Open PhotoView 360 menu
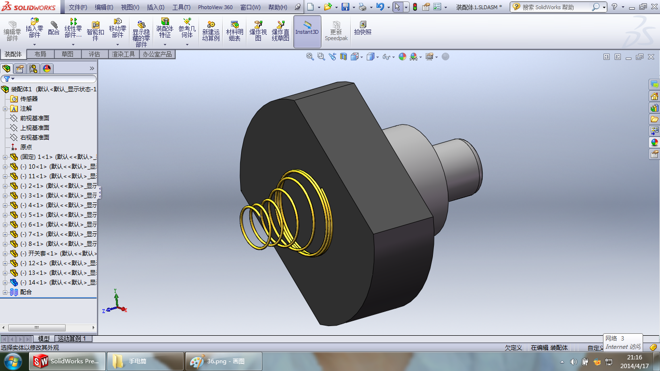Viewport: 660px width, 371px height. click(x=215, y=7)
